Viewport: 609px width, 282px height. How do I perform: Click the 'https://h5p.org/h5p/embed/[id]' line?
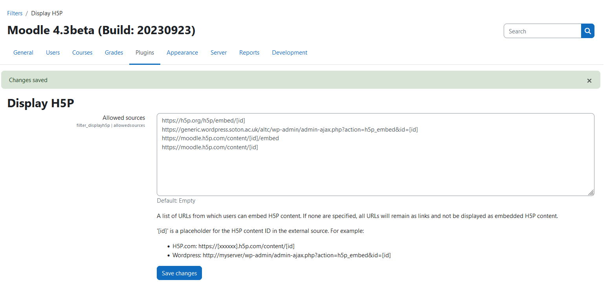tap(204, 121)
